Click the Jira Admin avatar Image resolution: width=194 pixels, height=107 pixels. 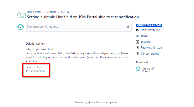pos(138,69)
